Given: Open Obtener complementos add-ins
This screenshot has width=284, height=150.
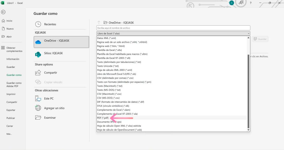Looking at the screenshot, I should click(x=14, y=49).
